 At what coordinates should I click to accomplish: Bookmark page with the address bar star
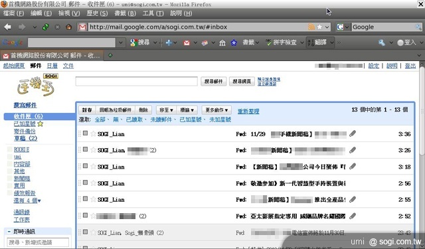(320, 27)
